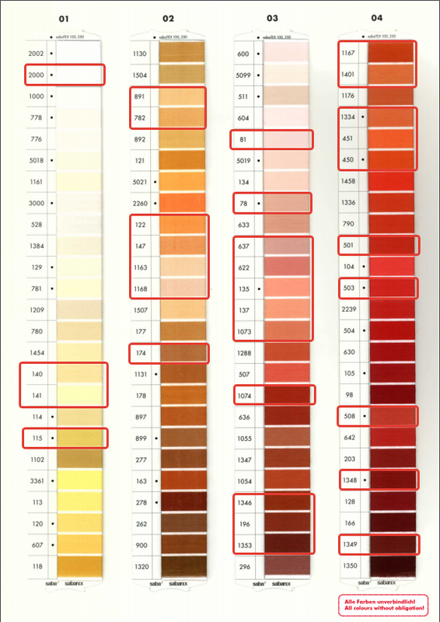Click the thread number 1334
The width and height of the screenshot is (440, 622).
pos(348,117)
